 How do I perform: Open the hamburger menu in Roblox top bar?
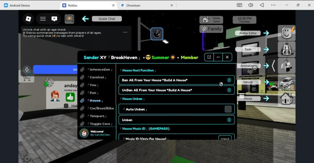43,19
